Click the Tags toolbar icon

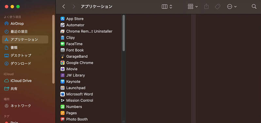pyautogui.click(x=217, y=7)
